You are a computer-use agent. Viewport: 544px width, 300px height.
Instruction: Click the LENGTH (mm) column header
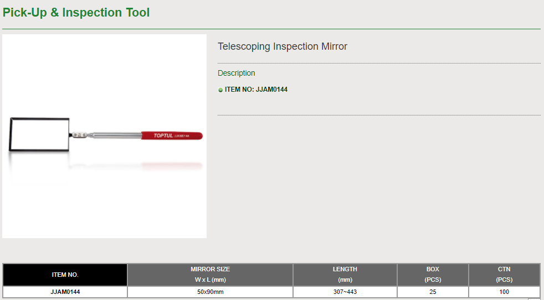345,274
